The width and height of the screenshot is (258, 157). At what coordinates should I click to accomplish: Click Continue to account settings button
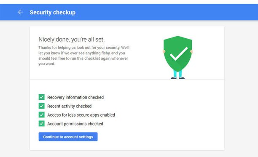point(68,137)
